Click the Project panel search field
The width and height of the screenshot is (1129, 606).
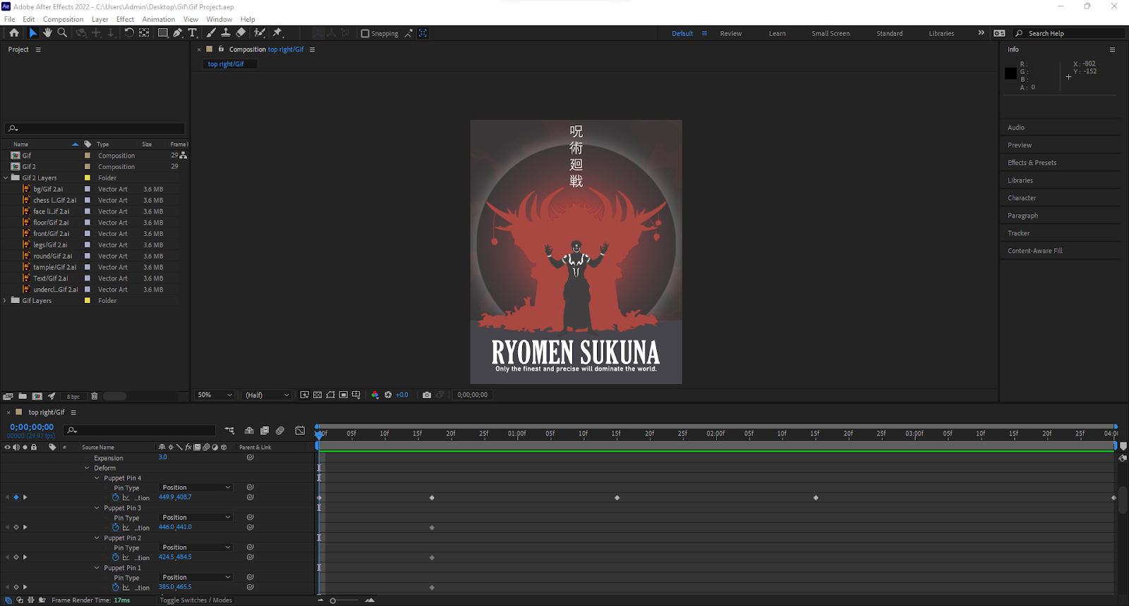pyautogui.click(x=95, y=128)
